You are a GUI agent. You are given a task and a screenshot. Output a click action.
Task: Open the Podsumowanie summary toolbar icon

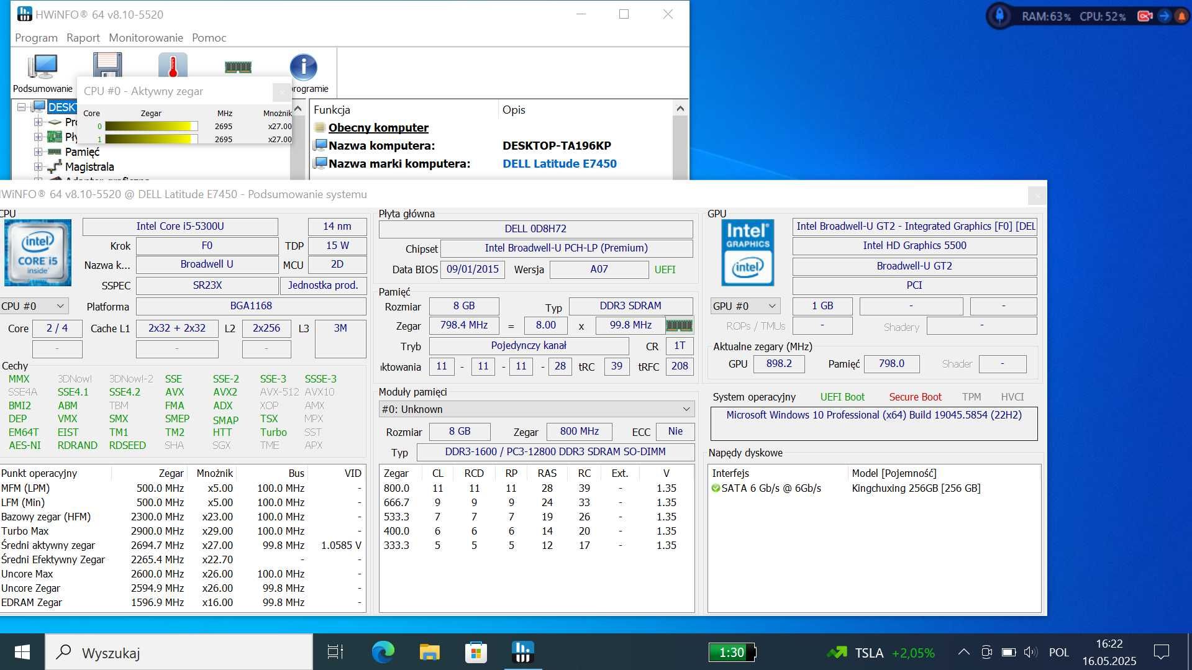(43, 73)
